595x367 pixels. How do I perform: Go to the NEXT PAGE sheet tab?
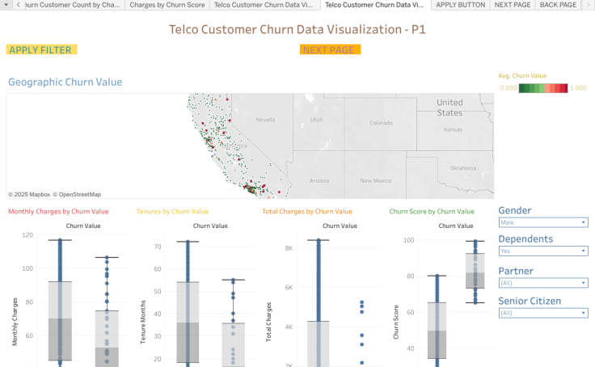click(x=513, y=5)
